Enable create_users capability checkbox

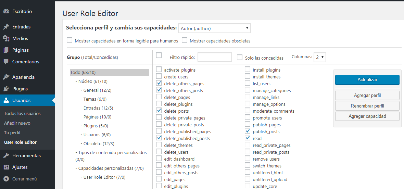(159, 76)
